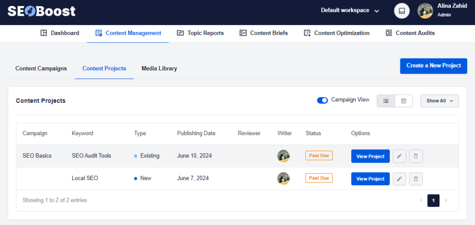The width and height of the screenshot is (475, 225).
Task: Click Past Due badge for SEO Audit Tools
Action: tap(319, 156)
